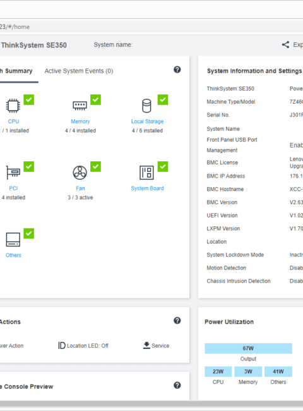The height and width of the screenshot is (411, 303).
Task: Click the green check badge on Memory
Action: tap(95, 100)
